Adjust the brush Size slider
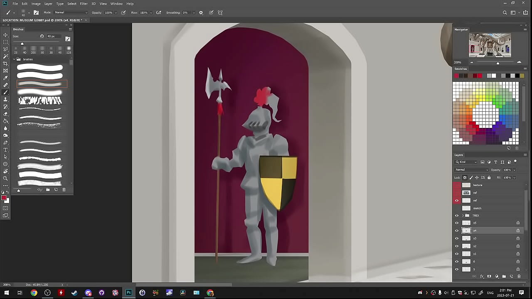 (x=22, y=44)
